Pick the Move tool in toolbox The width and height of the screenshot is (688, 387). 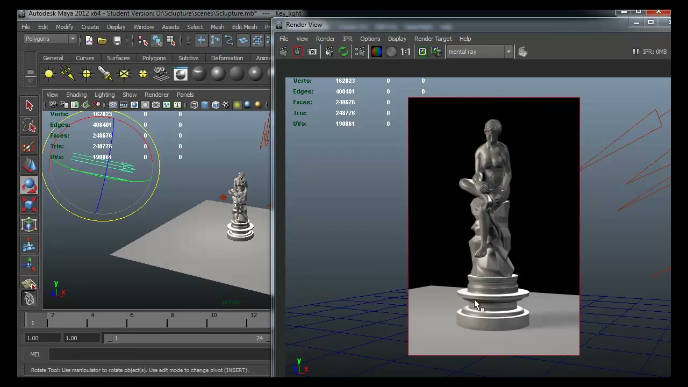tap(30, 165)
